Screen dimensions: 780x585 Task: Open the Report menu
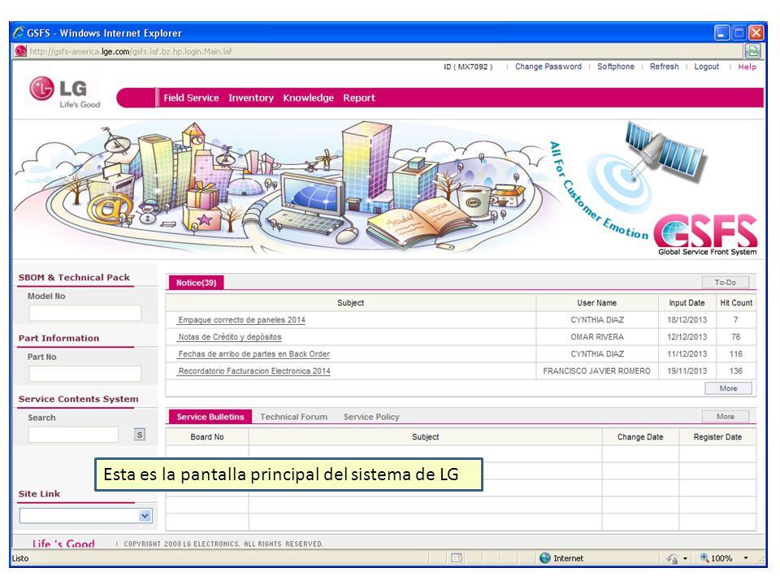point(358,98)
